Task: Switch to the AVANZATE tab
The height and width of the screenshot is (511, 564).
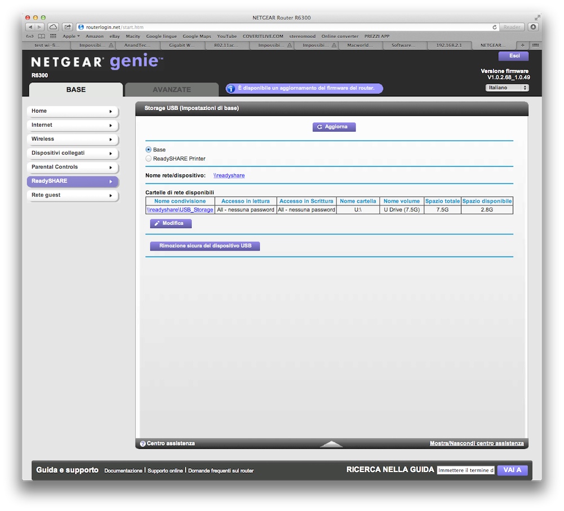Action: click(x=172, y=89)
